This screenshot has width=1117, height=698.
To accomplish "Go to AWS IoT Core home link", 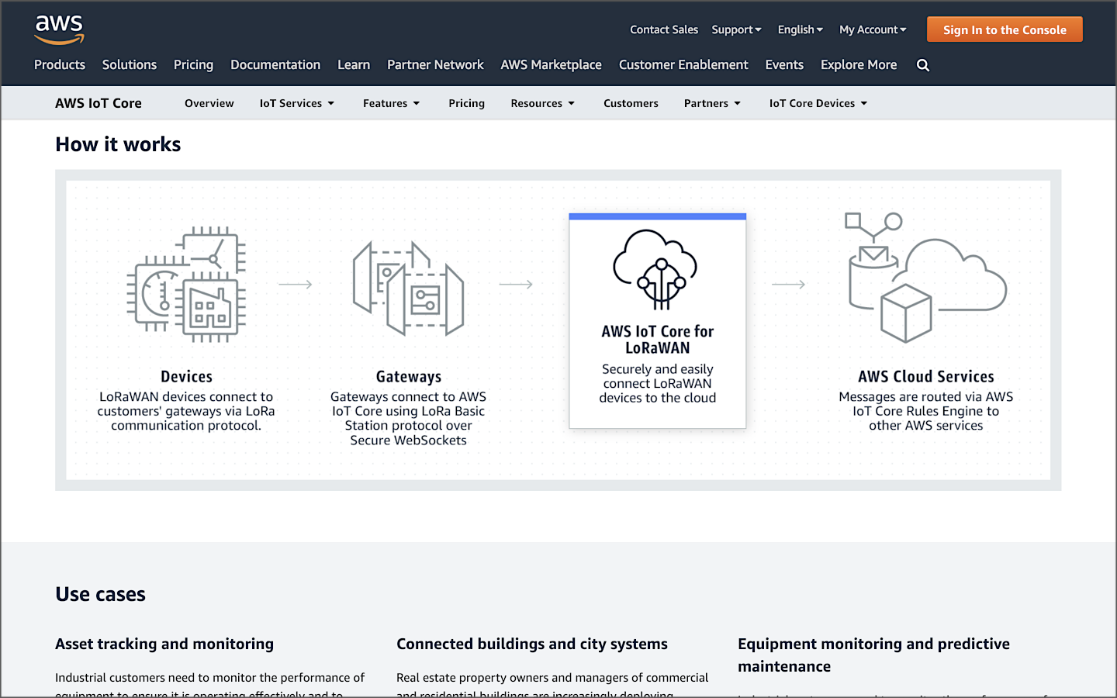I will click(99, 103).
